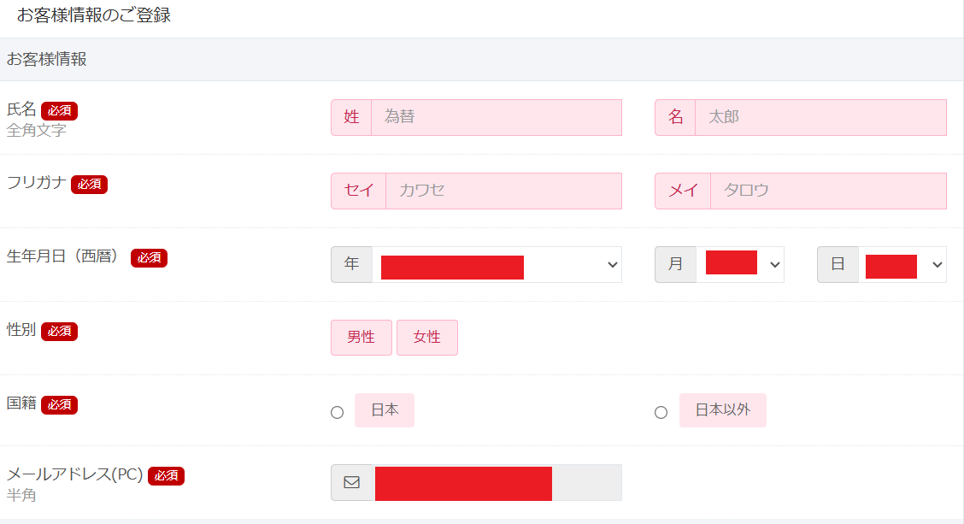
Task: Select the 日本 nationality radio button
Action: [x=337, y=412]
